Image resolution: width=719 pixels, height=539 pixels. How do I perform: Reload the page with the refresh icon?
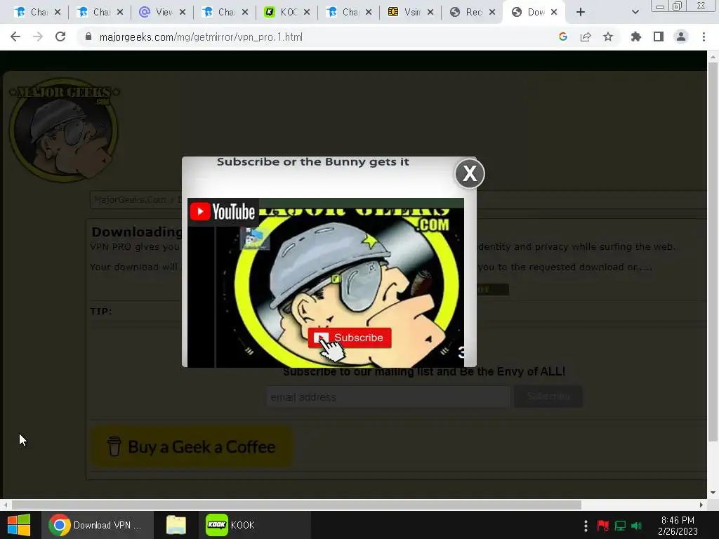[60, 36]
